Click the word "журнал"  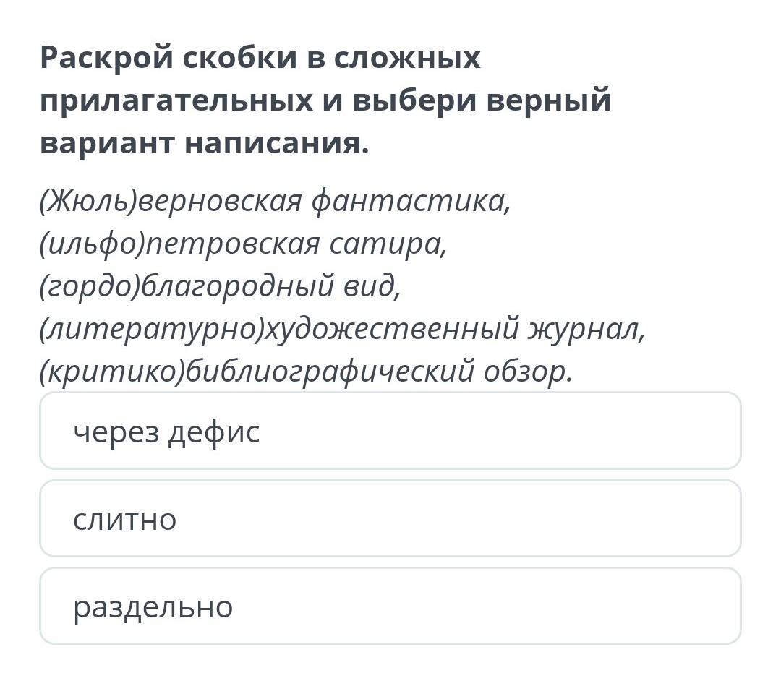click(x=585, y=330)
